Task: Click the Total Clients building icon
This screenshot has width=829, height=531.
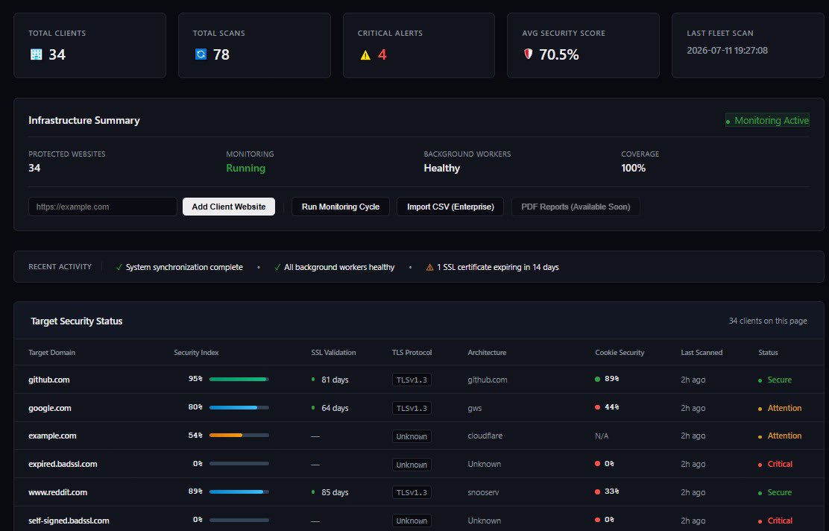Action: click(x=36, y=54)
